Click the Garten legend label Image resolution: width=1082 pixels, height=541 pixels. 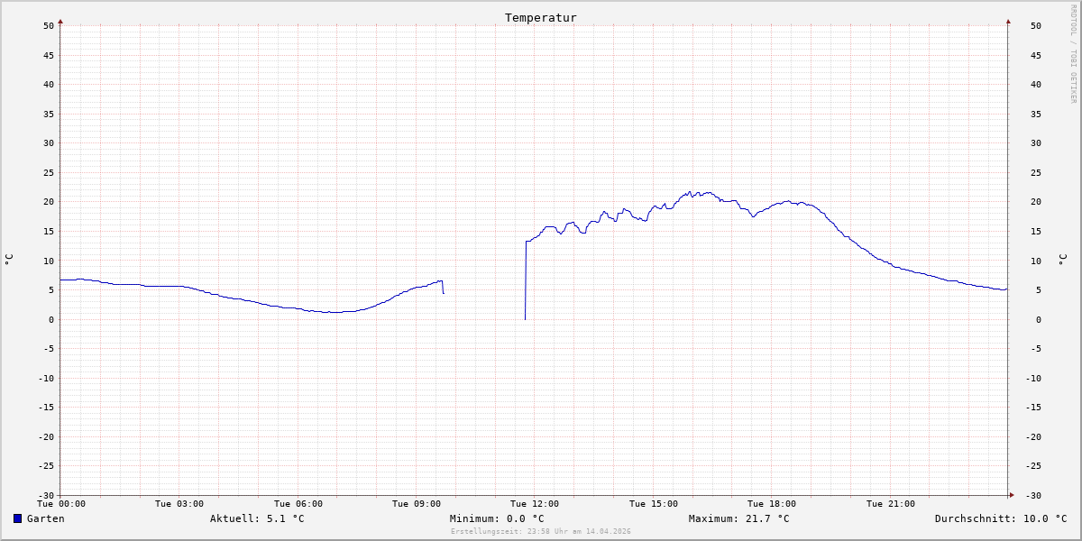coord(46,518)
